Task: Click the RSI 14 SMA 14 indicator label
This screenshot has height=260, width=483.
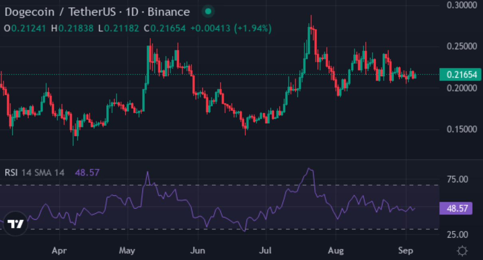Action: click(x=35, y=173)
